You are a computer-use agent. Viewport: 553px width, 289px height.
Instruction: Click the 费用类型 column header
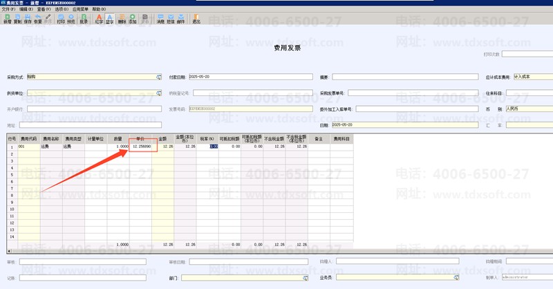73,139
